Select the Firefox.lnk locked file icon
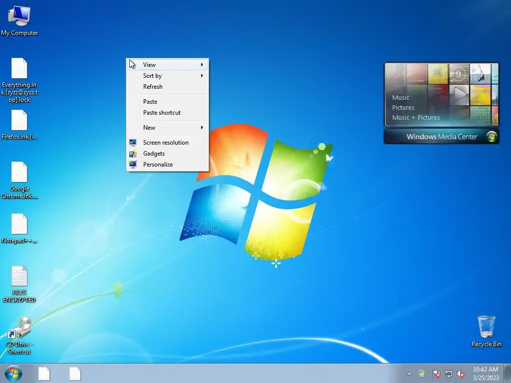 tap(19, 125)
